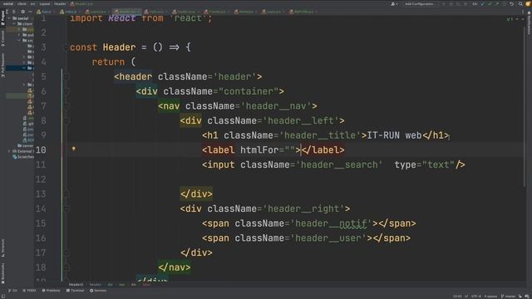
Task: Click the bottom-left tool window toggle icon
Action: click(2, 297)
